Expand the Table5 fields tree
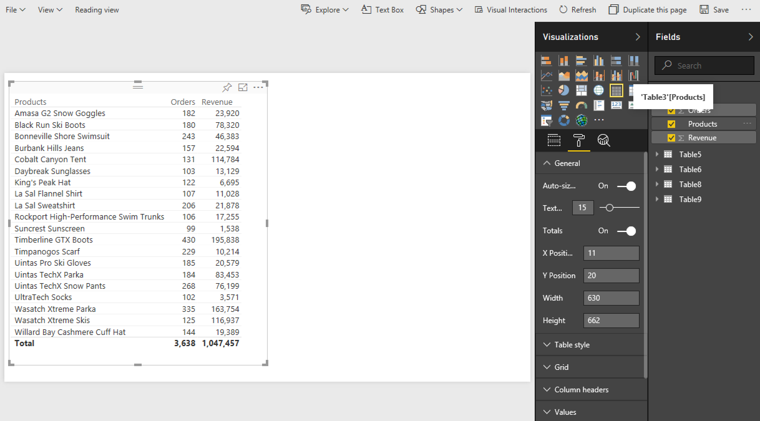Viewport: 760px width, 421px height. pyautogui.click(x=657, y=154)
